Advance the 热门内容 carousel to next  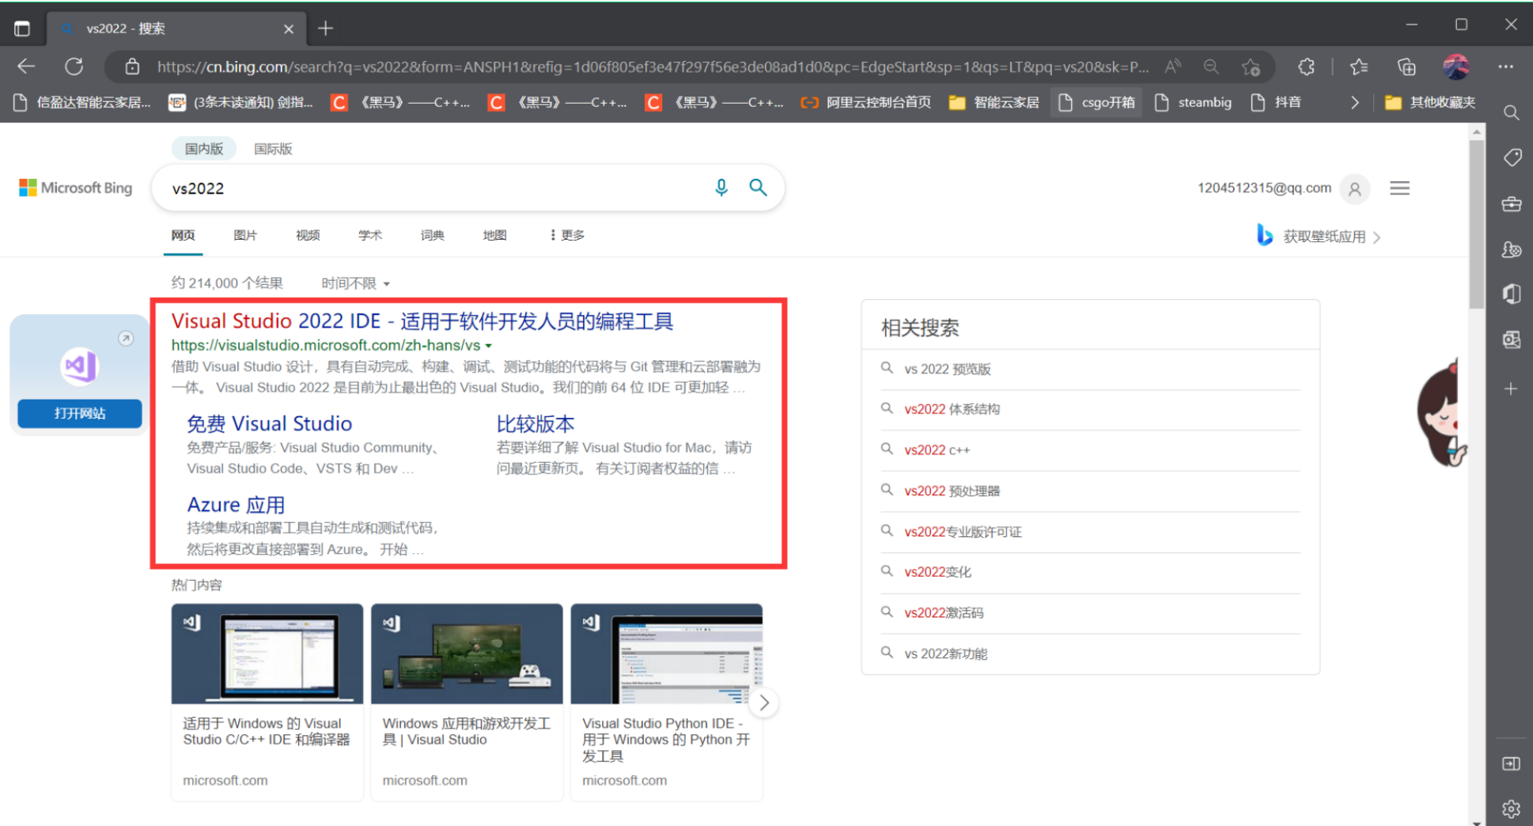(763, 703)
